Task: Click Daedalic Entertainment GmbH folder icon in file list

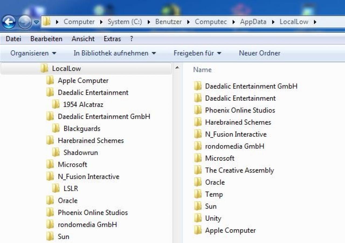Action: [x=198, y=86]
